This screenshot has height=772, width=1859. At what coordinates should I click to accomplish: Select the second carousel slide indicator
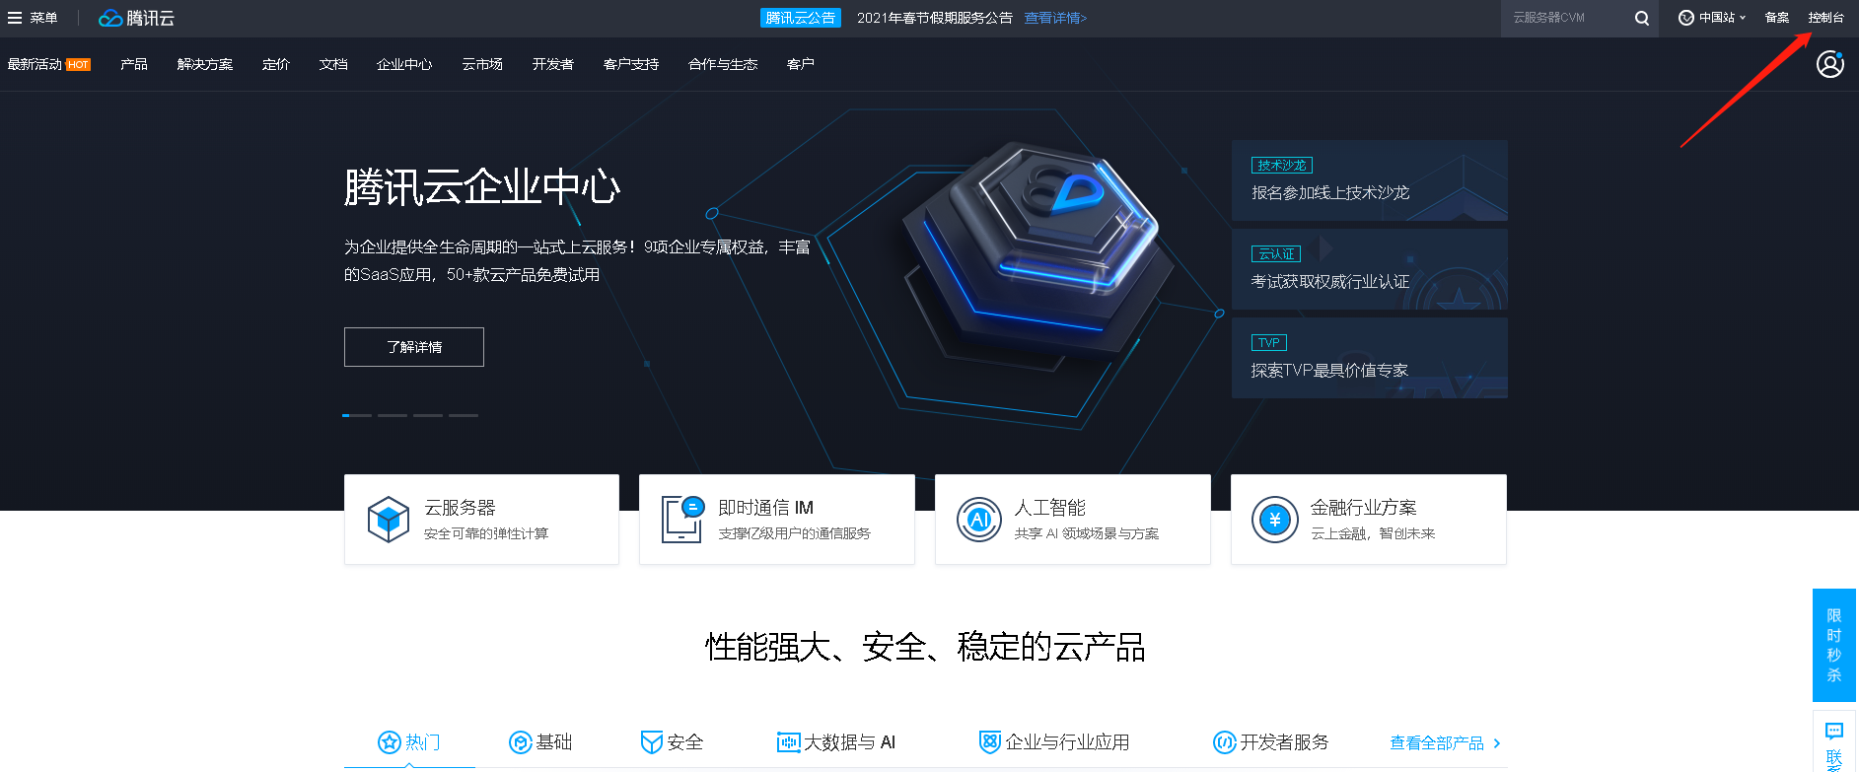[393, 415]
